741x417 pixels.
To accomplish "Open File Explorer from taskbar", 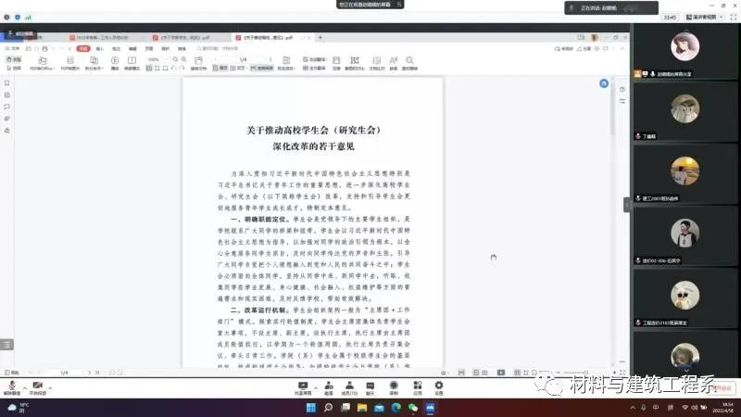I will pyautogui.click(x=362, y=408).
